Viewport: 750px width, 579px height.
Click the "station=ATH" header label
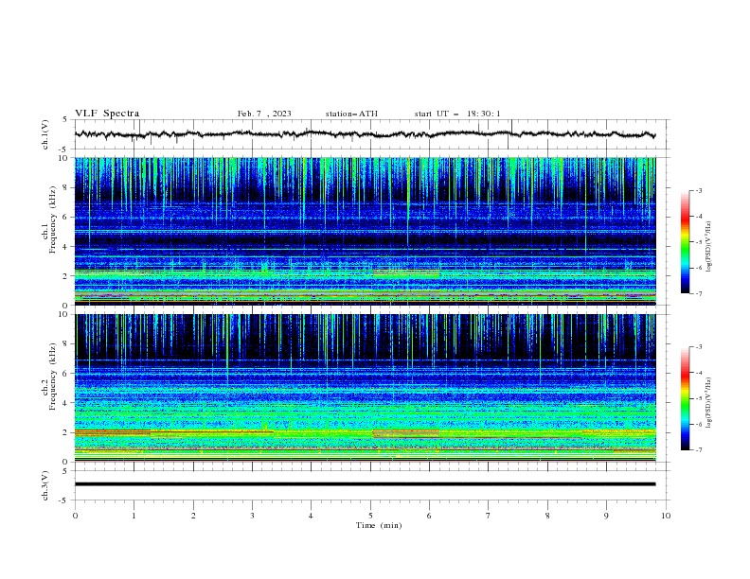tap(351, 114)
